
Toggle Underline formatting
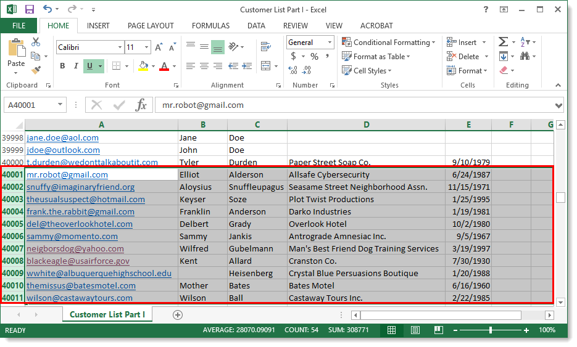click(x=89, y=66)
